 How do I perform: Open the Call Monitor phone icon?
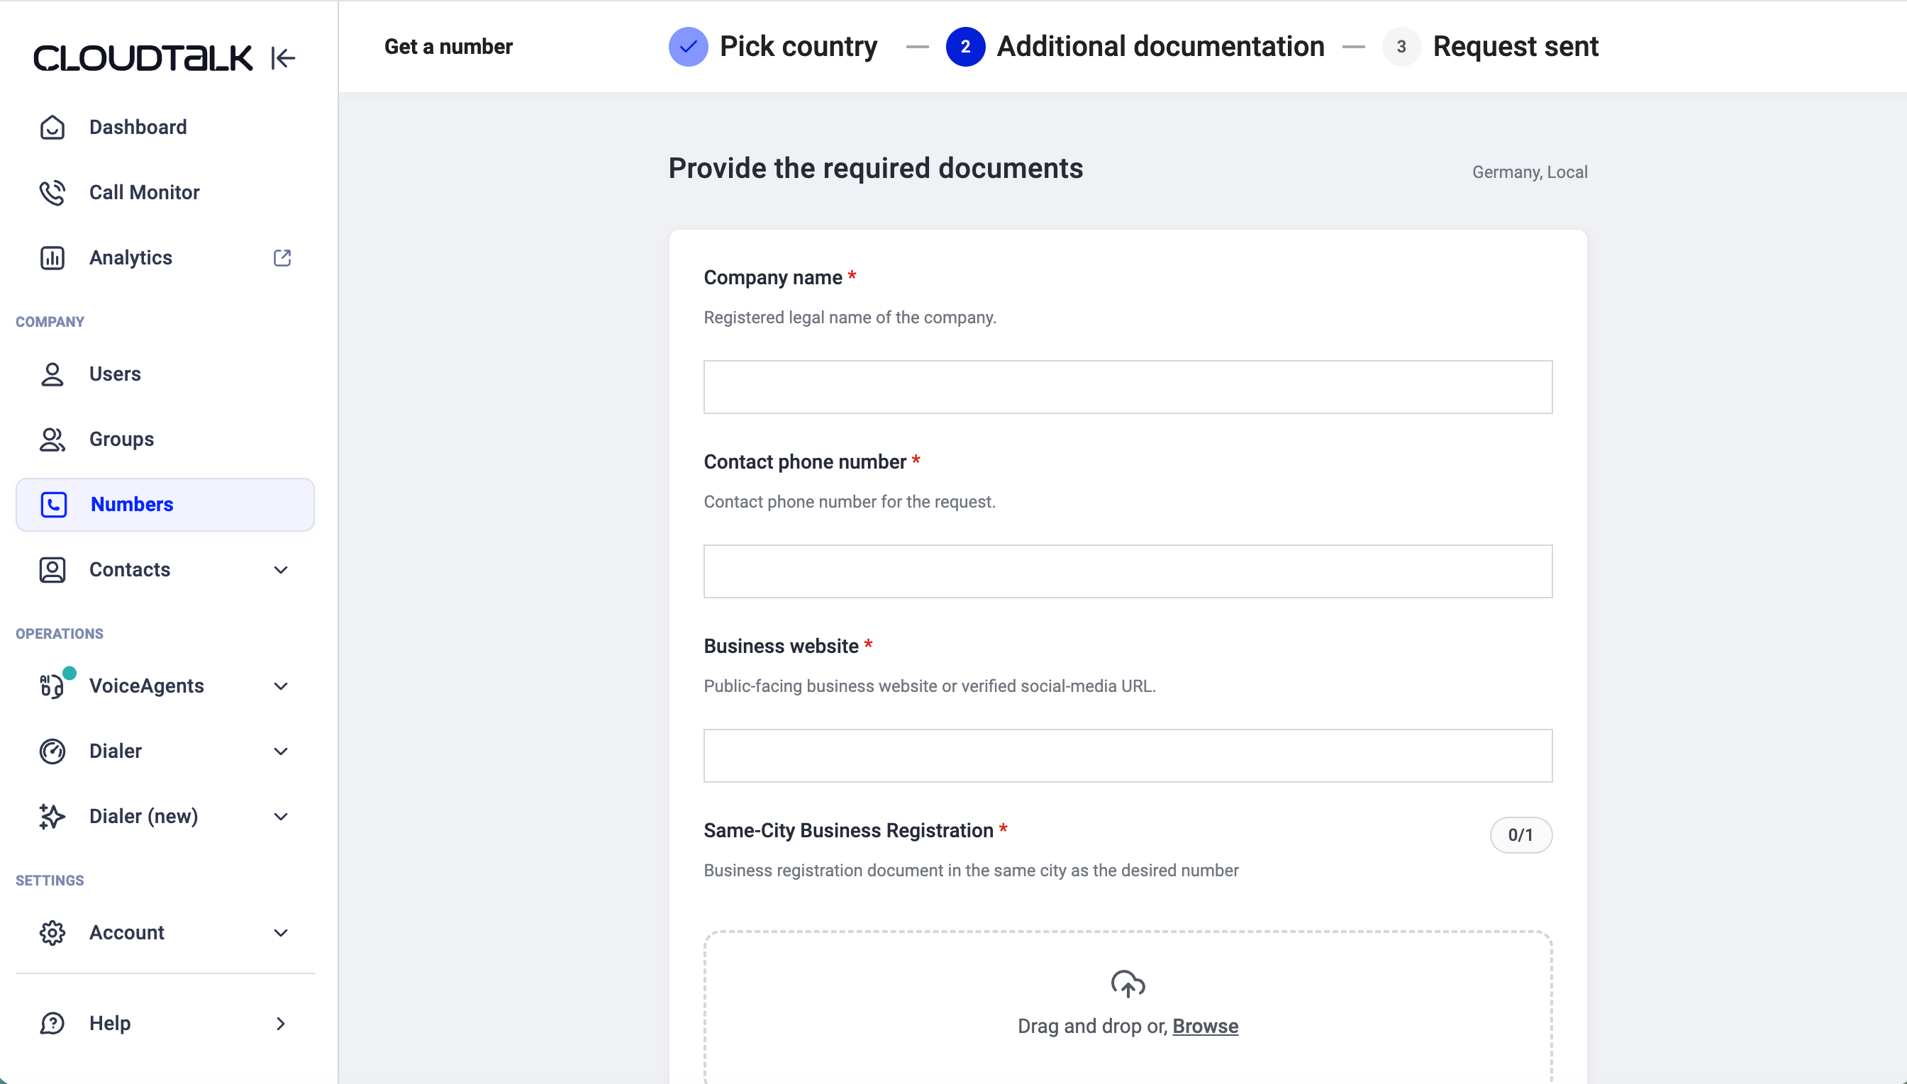pos(52,192)
